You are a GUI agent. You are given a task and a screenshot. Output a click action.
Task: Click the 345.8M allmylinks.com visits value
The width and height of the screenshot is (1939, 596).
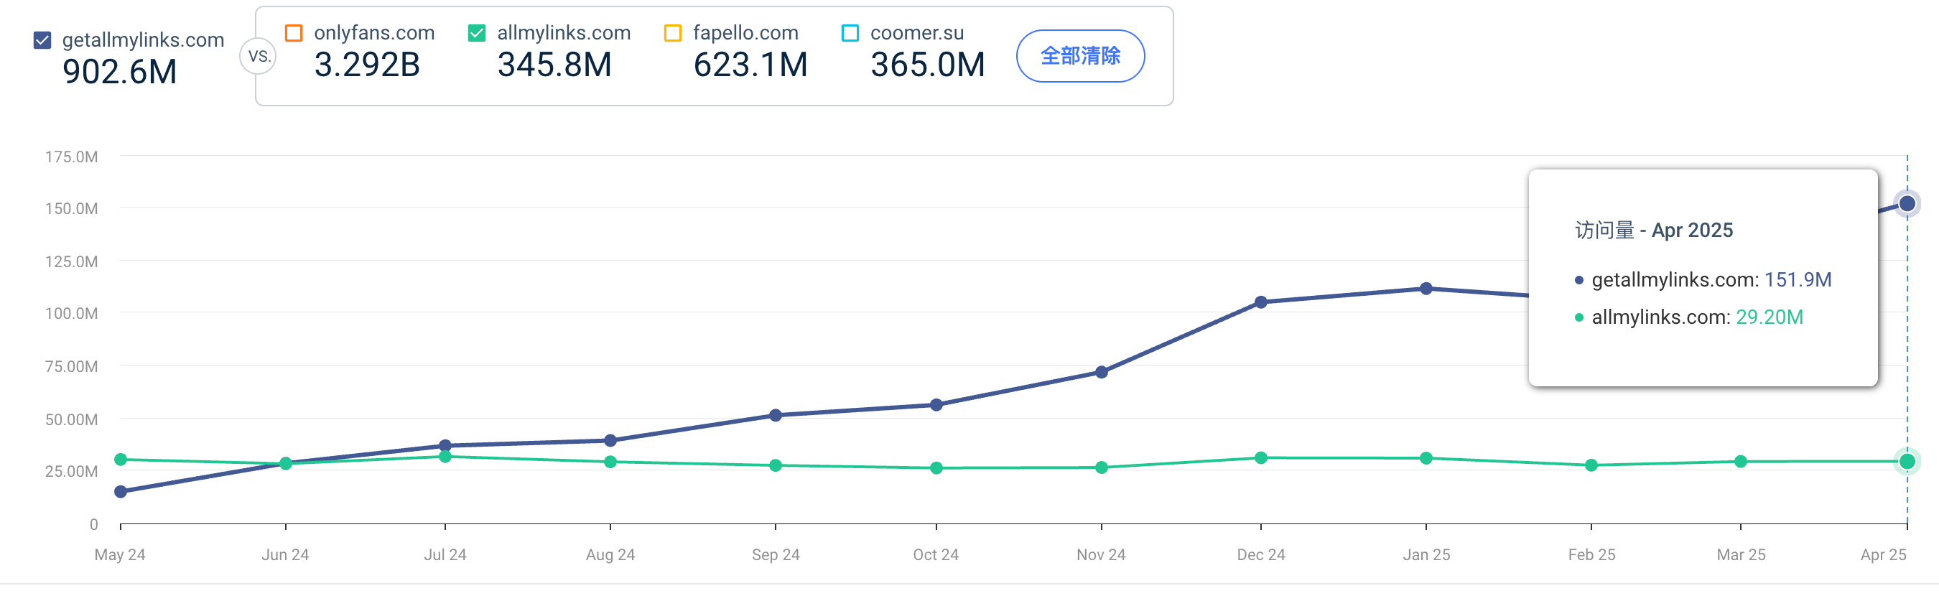(x=554, y=64)
